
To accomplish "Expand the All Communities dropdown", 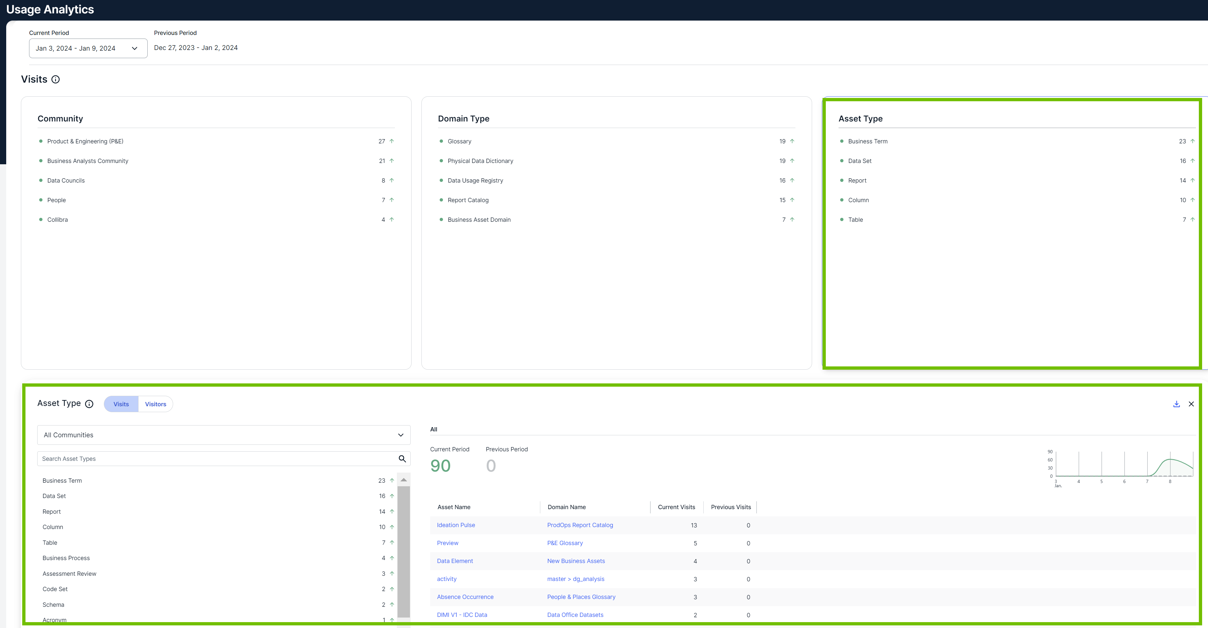I will point(224,435).
